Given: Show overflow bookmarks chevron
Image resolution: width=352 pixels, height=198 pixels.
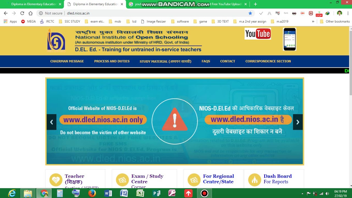Looking at the screenshot, I should click(x=313, y=21).
